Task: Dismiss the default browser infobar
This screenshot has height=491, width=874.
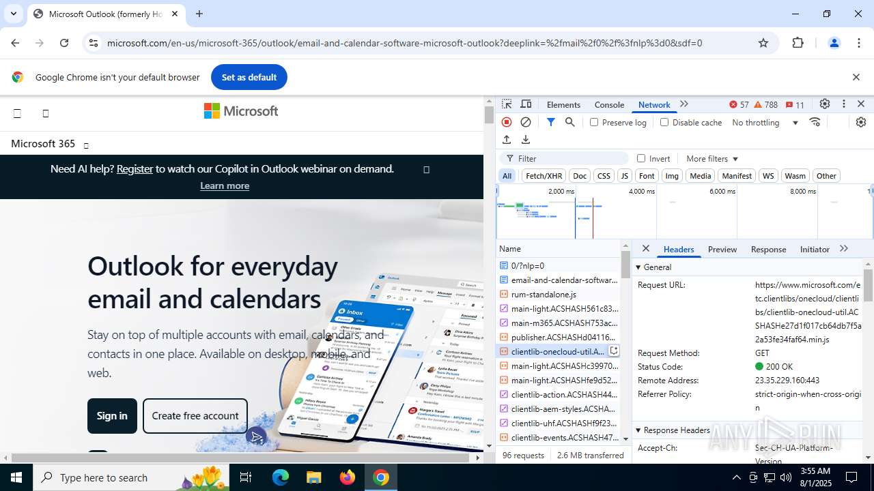Action: pyautogui.click(x=856, y=77)
